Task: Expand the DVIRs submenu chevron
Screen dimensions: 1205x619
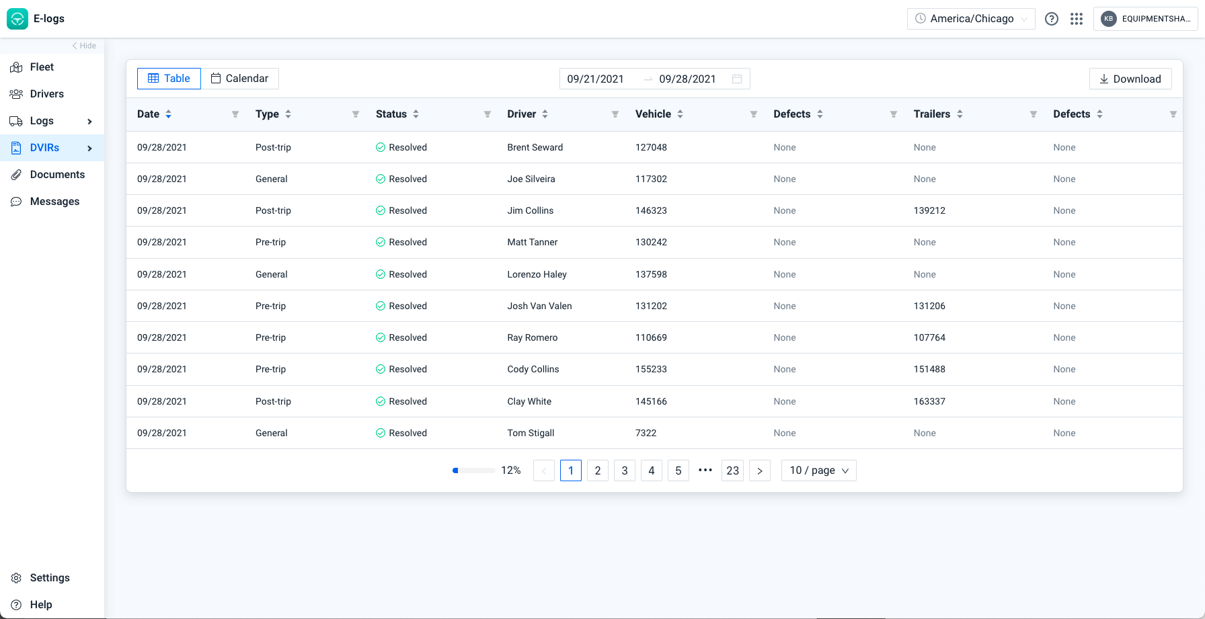Action: point(89,149)
